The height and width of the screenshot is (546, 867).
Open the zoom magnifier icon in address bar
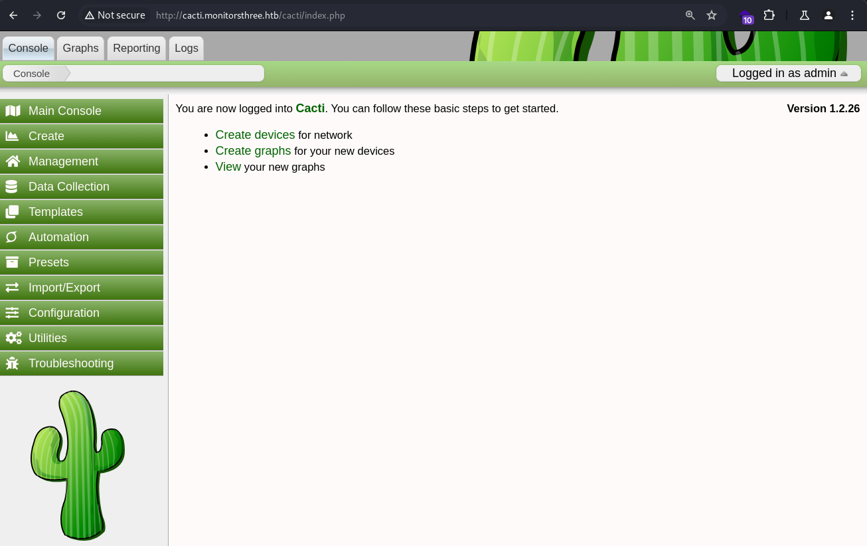(690, 15)
